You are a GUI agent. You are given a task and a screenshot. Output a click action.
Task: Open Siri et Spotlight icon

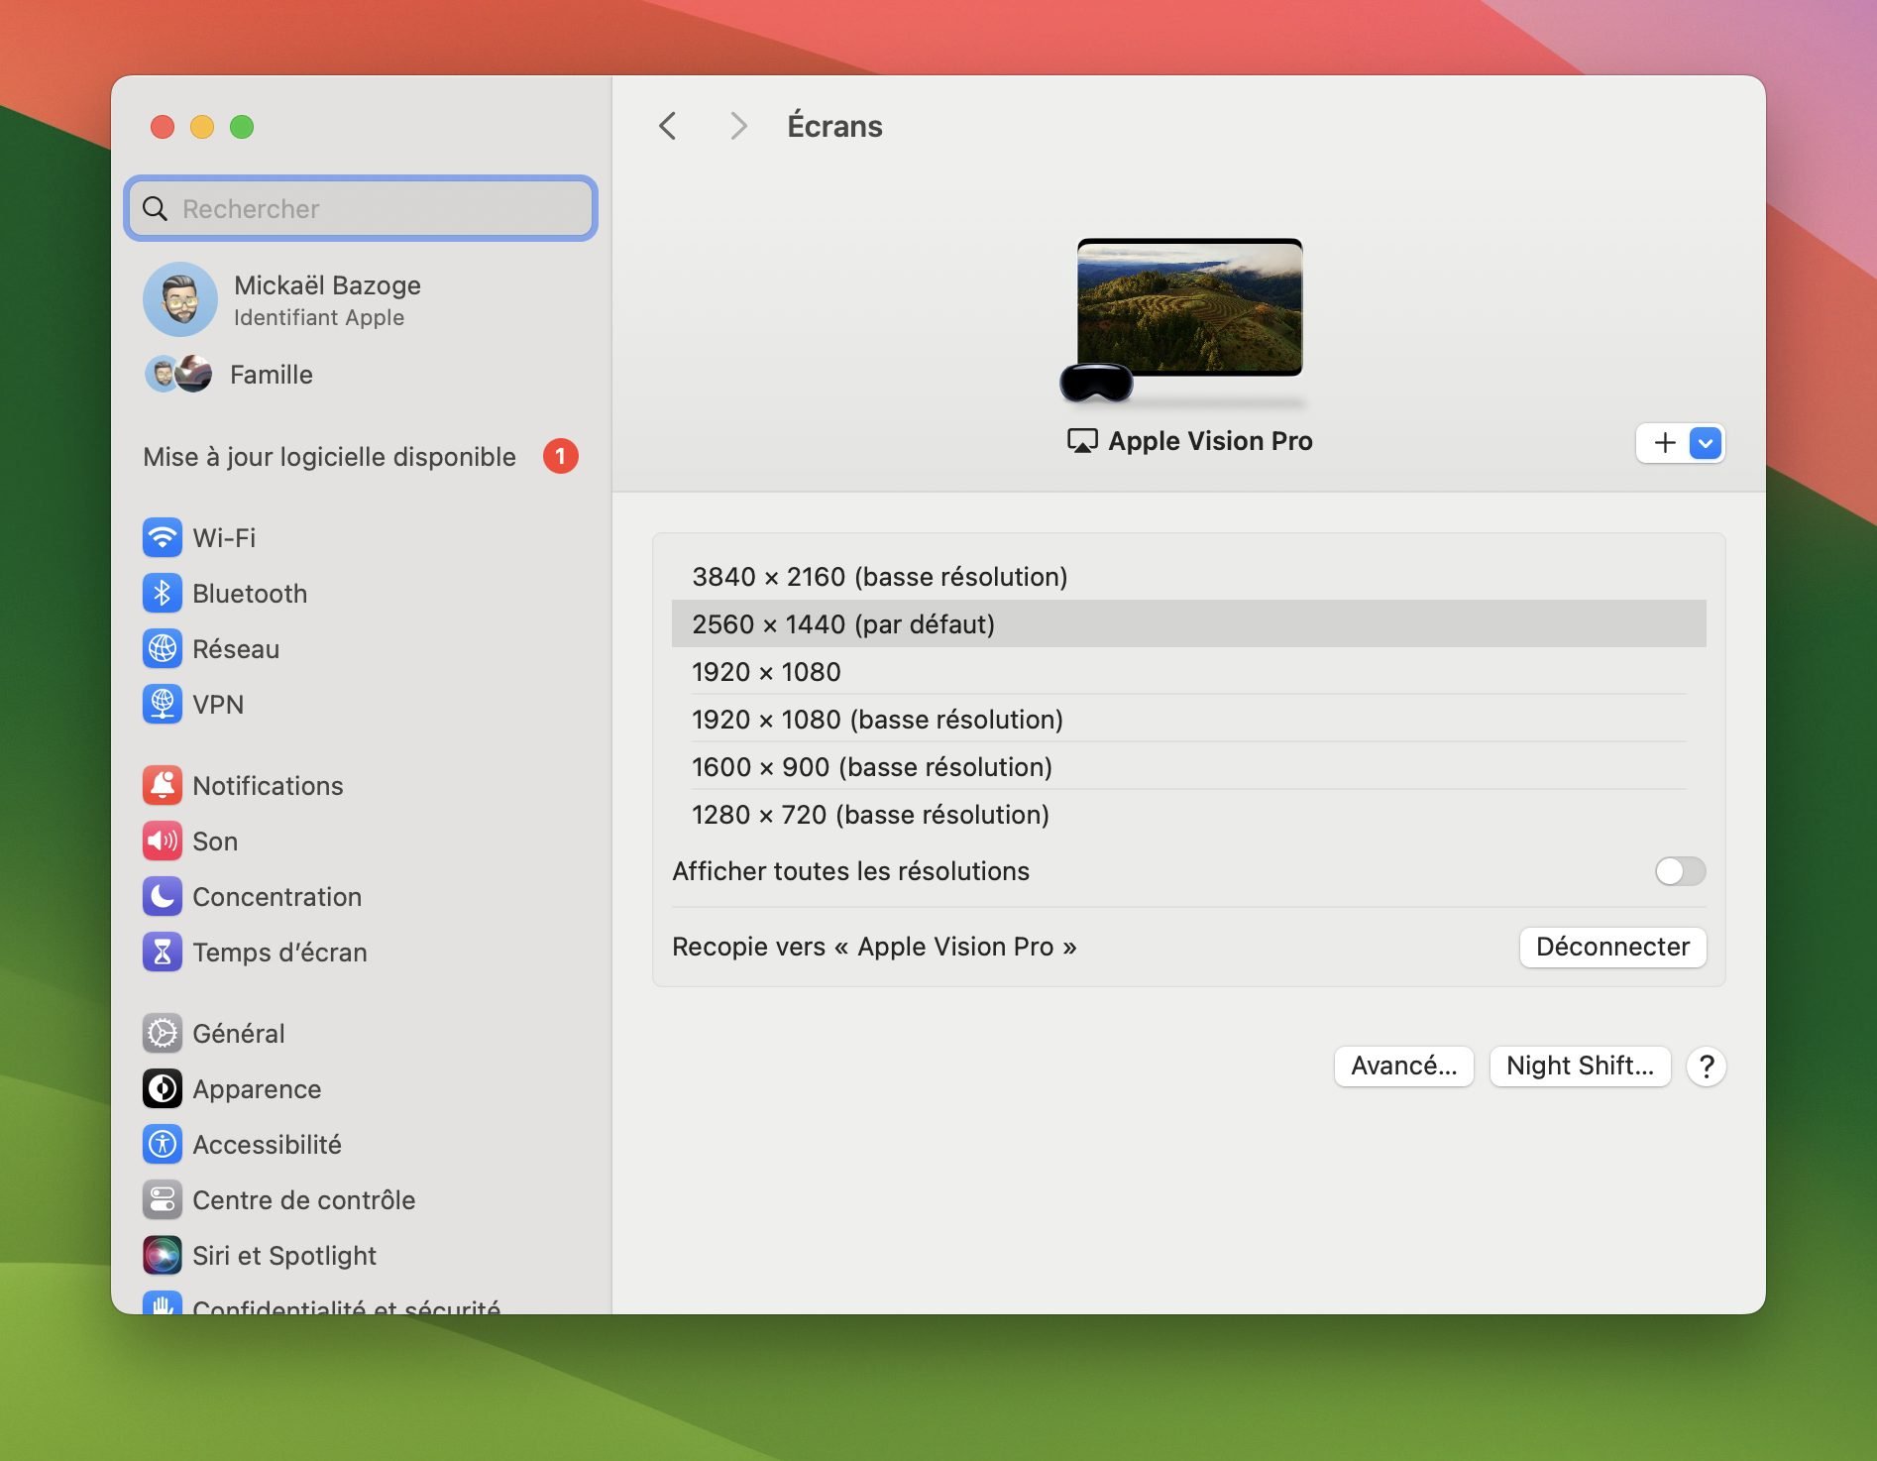(163, 1256)
